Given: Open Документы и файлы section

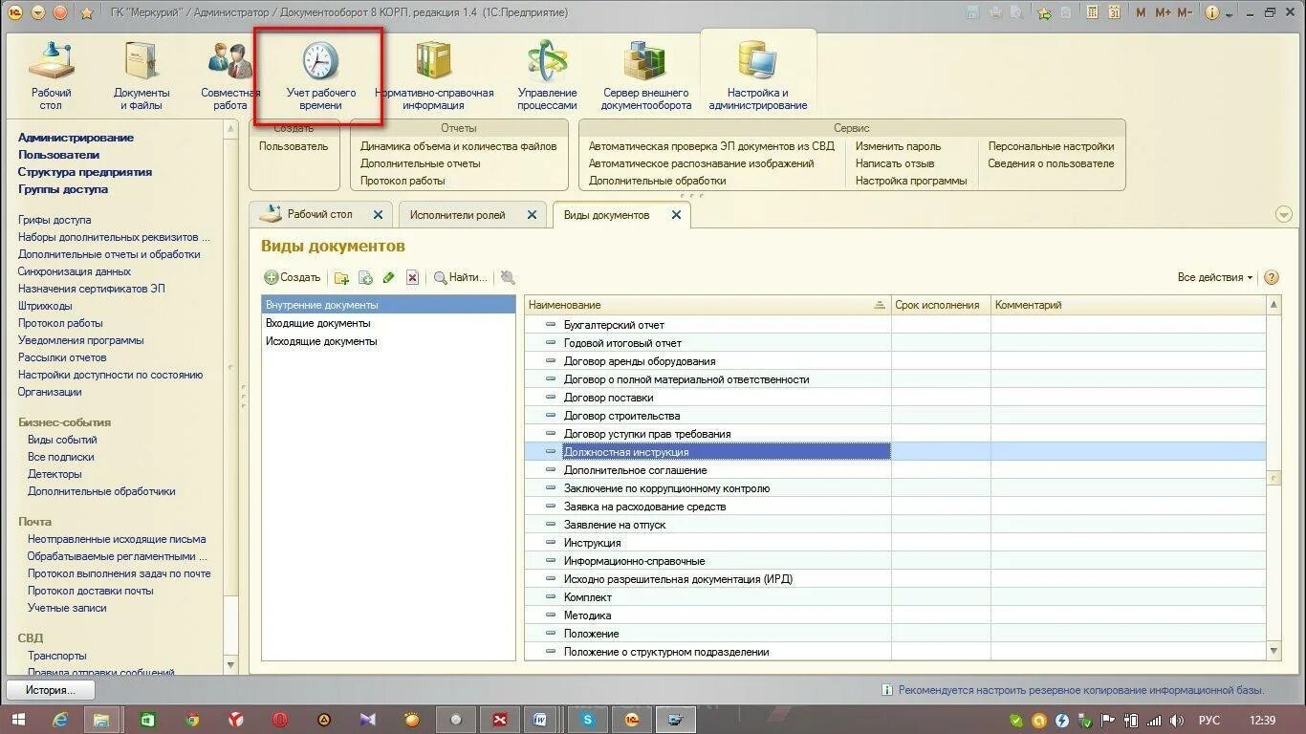Looking at the screenshot, I should 141,76.
